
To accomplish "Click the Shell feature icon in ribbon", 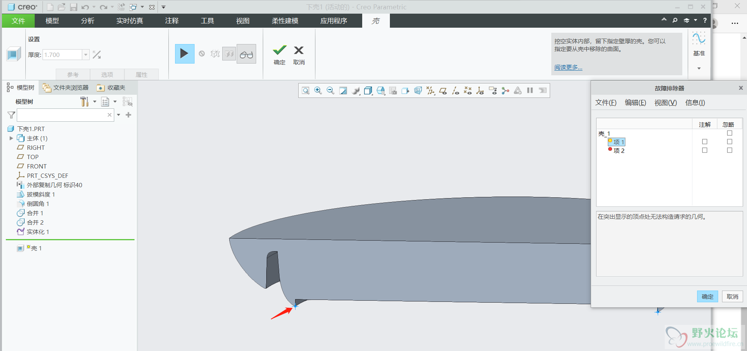I will [x=13, y=54].
